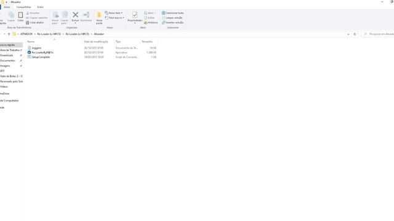Click Selecionar tudo in the ribbon
The height and width of the screenshot is (221, 394).
[x=173, y=13]
